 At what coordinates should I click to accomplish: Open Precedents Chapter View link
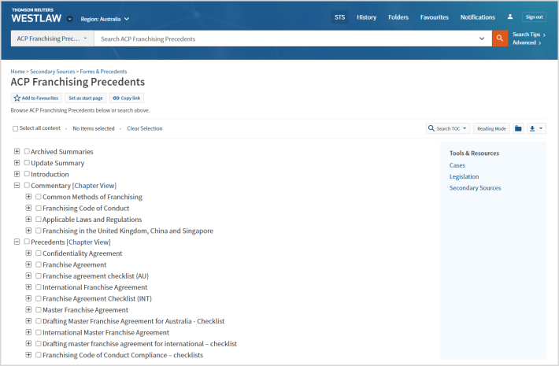[88, 242]
